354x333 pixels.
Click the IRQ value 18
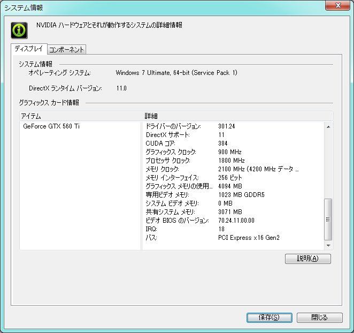pyautogui.click(x=221, y=229)
